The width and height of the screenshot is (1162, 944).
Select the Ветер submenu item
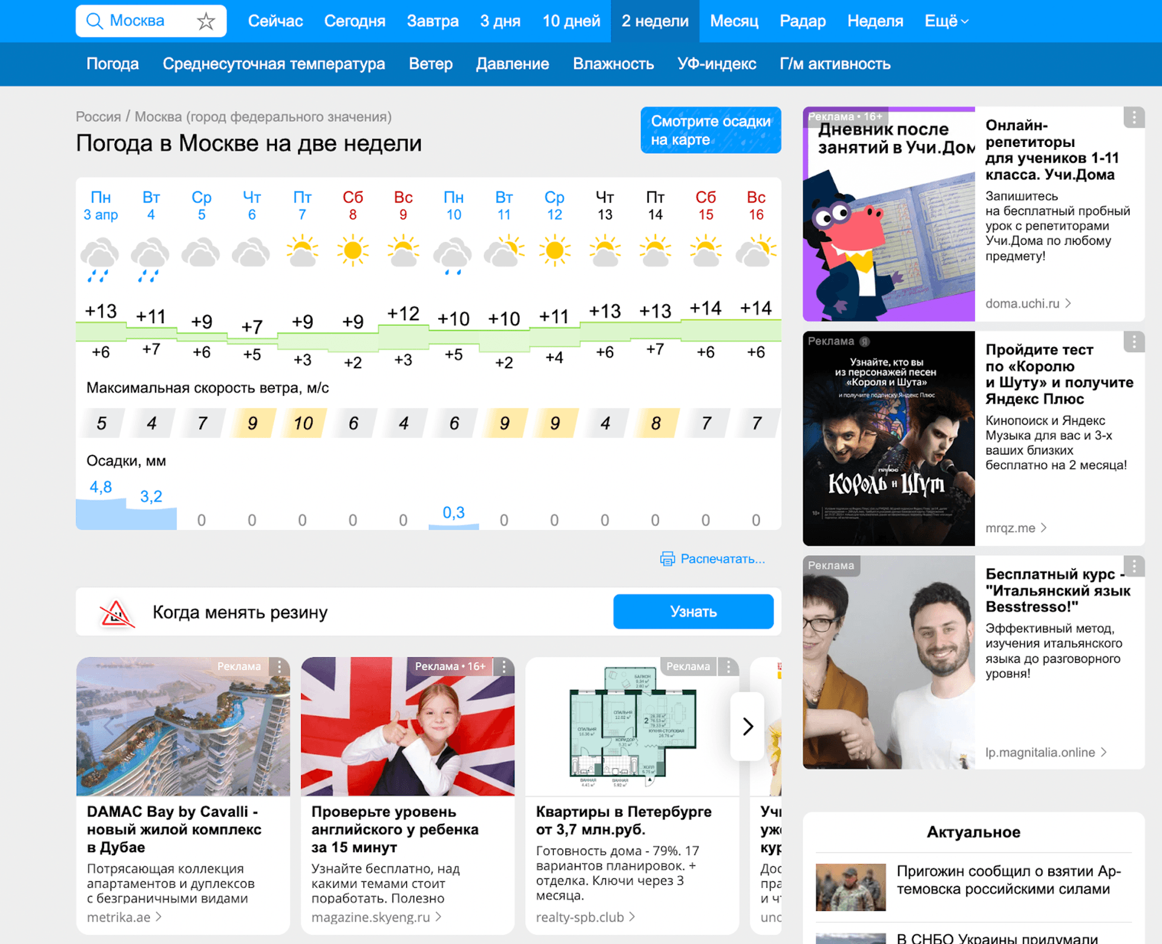pyautogui.click(x=430, y=64)
